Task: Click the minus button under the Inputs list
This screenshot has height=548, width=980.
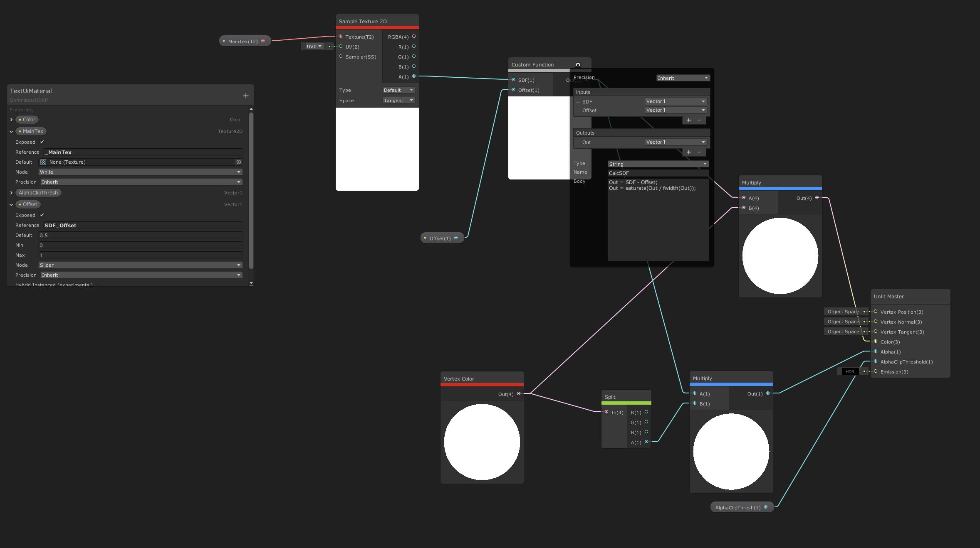Action: (699, 120)
